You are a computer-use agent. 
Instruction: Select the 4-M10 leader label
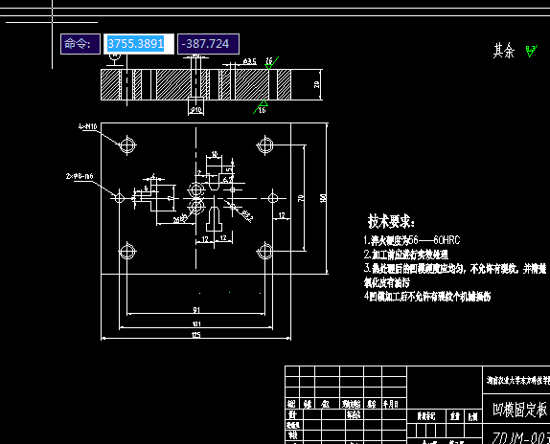88,126
